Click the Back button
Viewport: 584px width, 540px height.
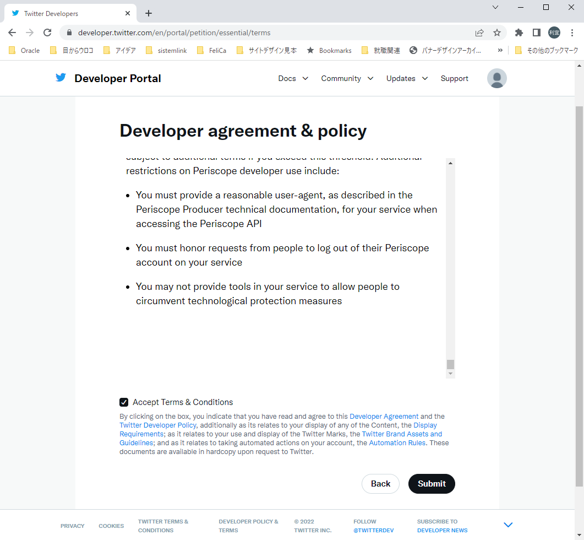pyautogui.click(x=381, y=484)
